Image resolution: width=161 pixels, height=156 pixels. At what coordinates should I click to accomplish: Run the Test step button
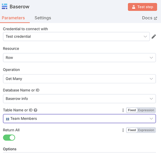click(x=143, y=7)
